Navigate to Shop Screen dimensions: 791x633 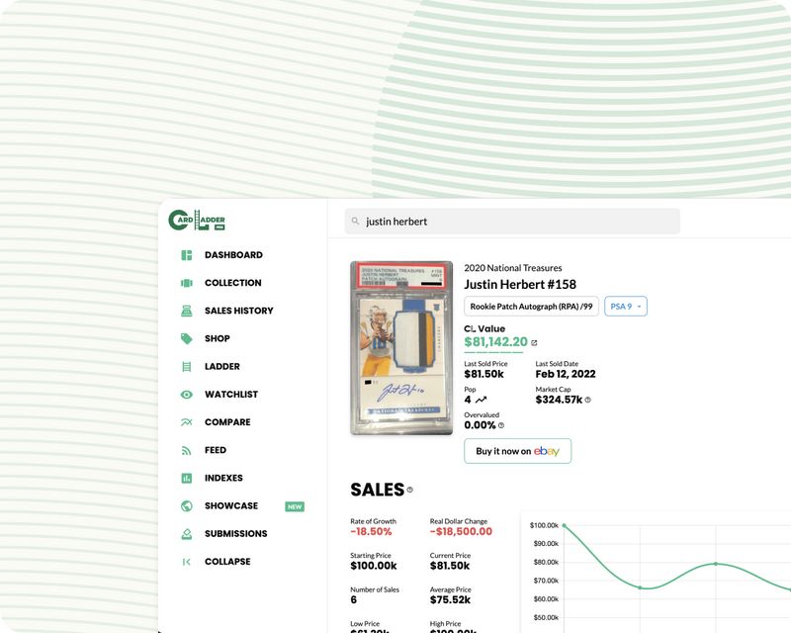coord(218,338)
